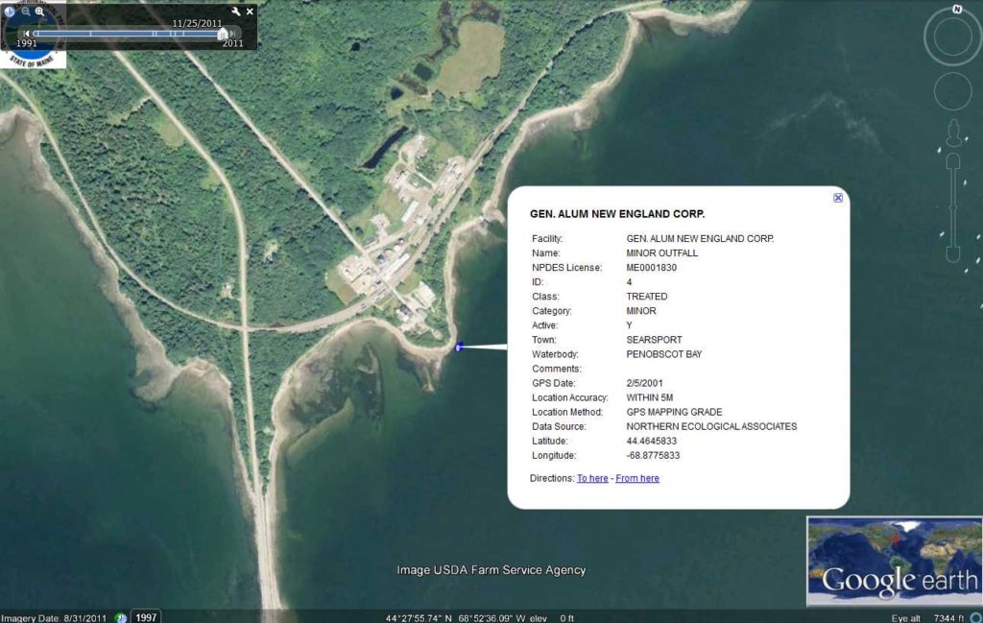
Task: Close the historical imagery time slider
Action: pos(251,12)
